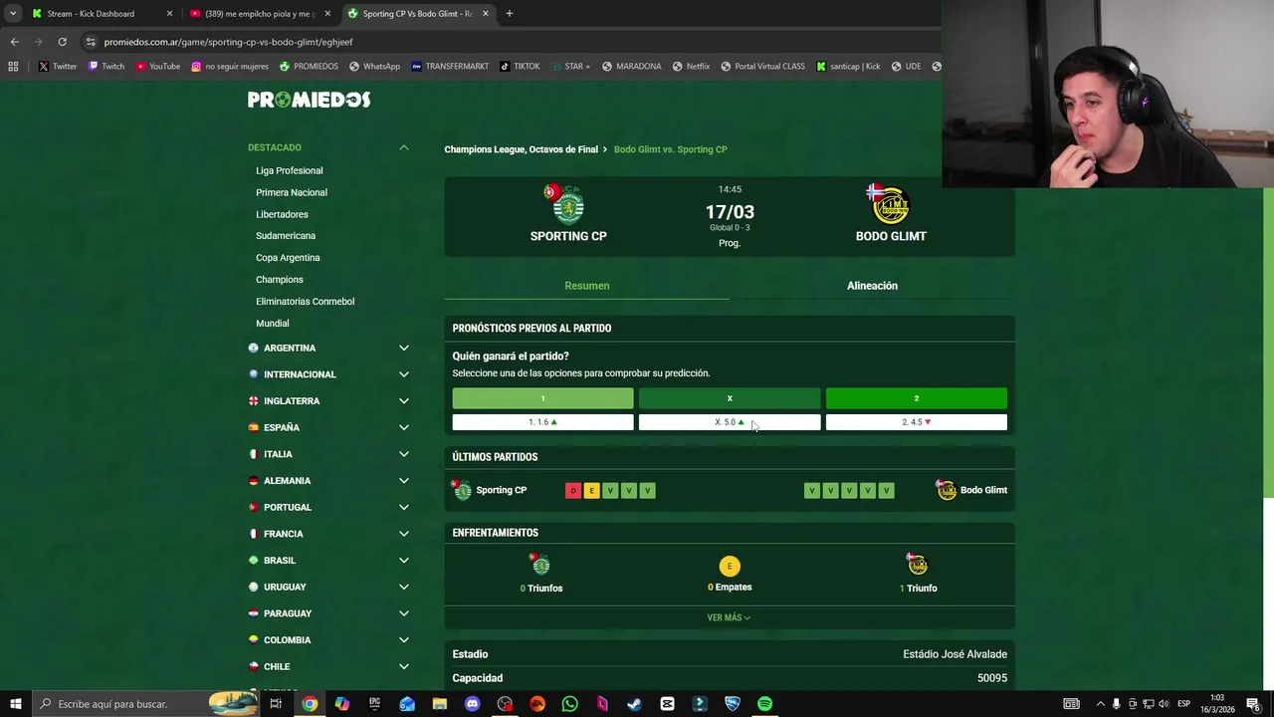Select prediction option 1 (Sporting win)
Image resolution: width=1274 pixels, height=717 pixels.
542,398
